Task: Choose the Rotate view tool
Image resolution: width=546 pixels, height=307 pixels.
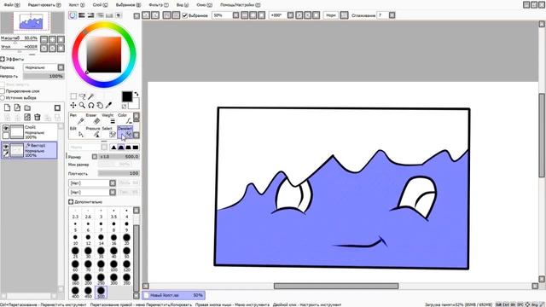Action: [91, 105]
